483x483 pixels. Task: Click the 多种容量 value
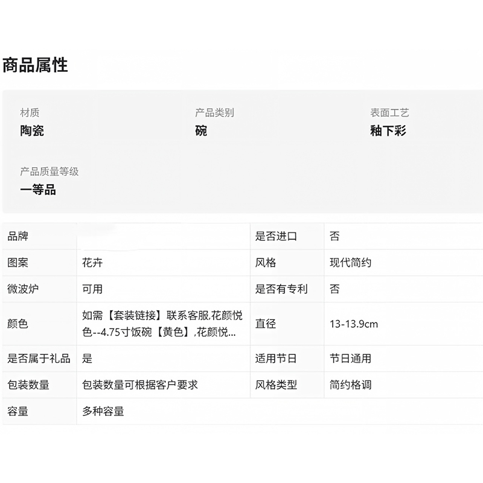(x=103, y=411)
